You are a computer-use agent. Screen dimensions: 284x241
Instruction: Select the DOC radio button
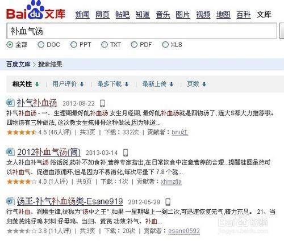point(41,45)
